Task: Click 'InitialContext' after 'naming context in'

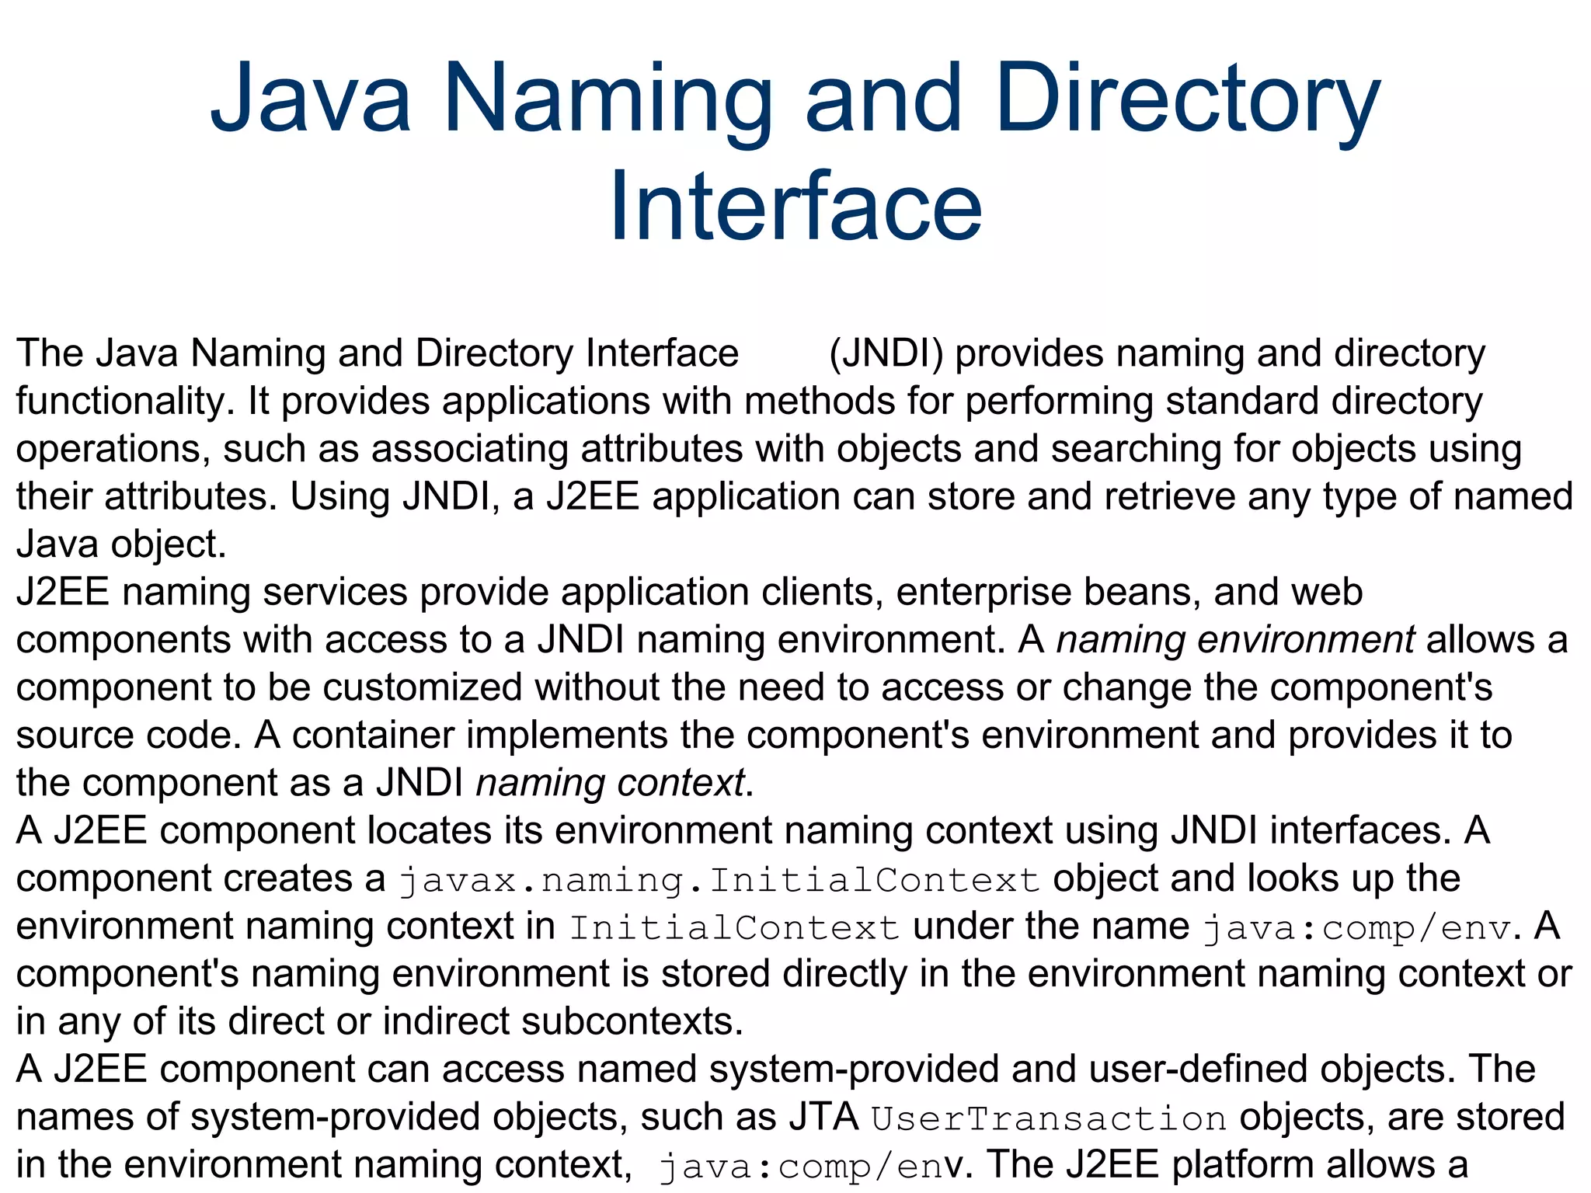Action: (734, 928)
